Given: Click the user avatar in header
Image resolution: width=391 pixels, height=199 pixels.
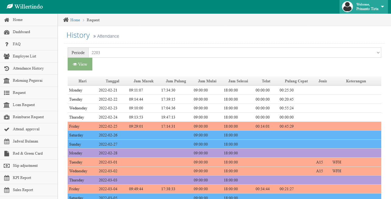Looking at the screenshot, I should click(x=347, y=7).
